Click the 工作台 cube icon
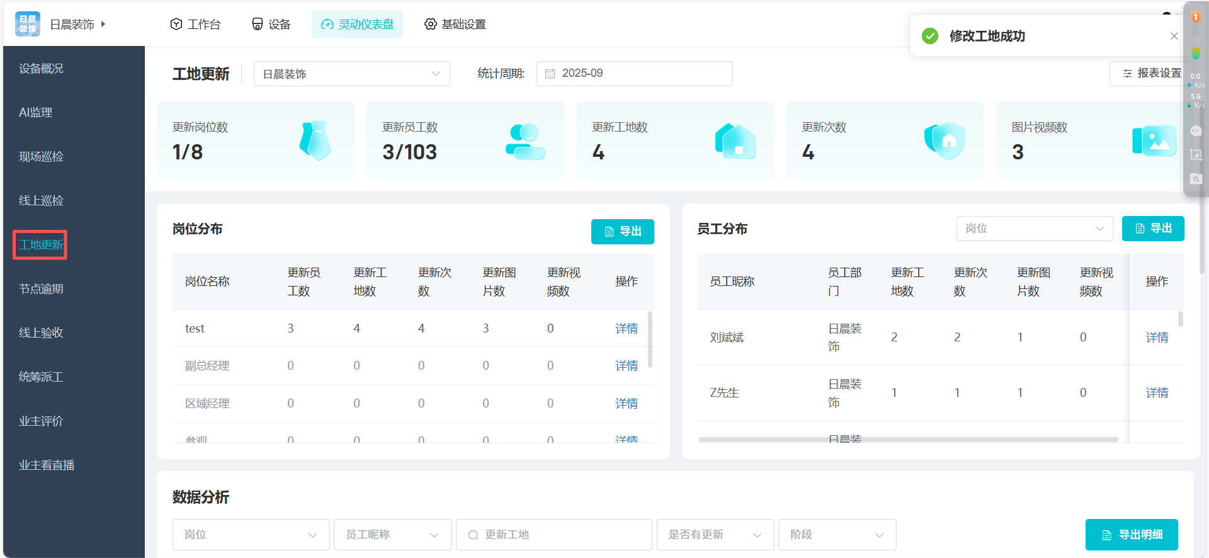 [176, 24]
